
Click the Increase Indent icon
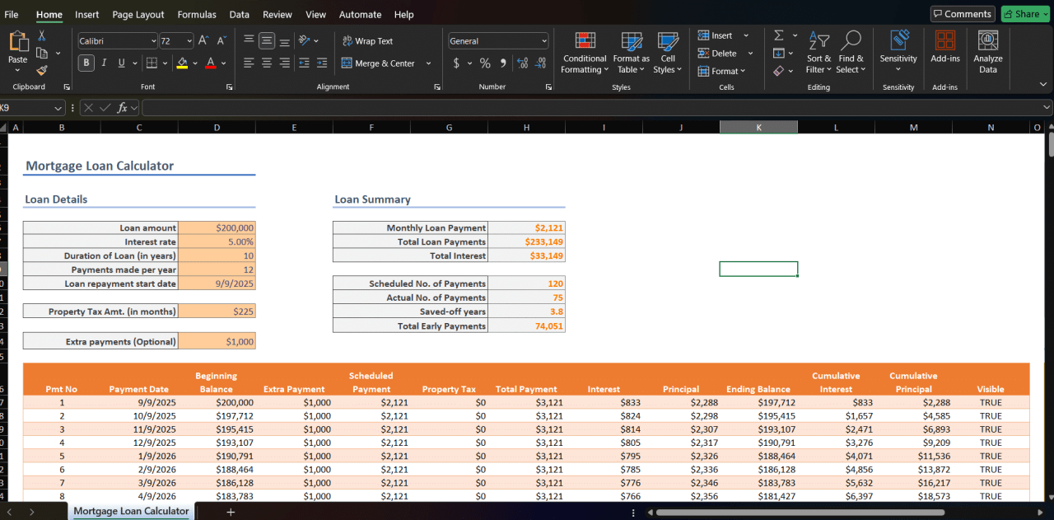(x=322, y=63)
